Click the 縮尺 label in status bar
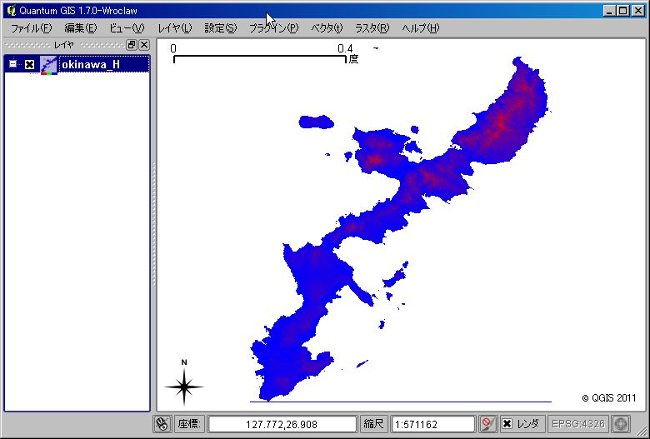 pos(373,424)
